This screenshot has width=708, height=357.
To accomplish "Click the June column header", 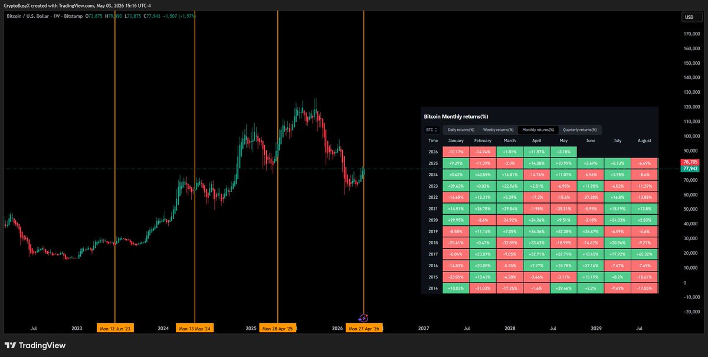I will click(x=591, y=141).
